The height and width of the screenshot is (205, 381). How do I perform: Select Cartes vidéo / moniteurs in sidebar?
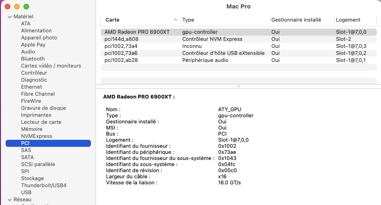(51, 66)
